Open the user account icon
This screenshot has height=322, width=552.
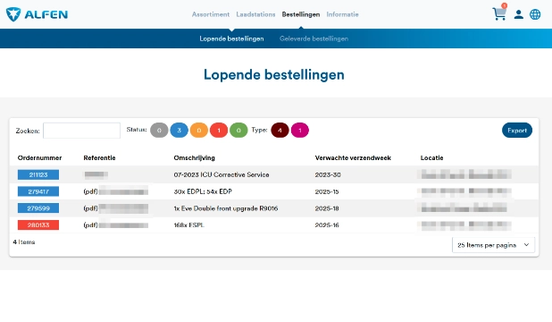(518, 14)
